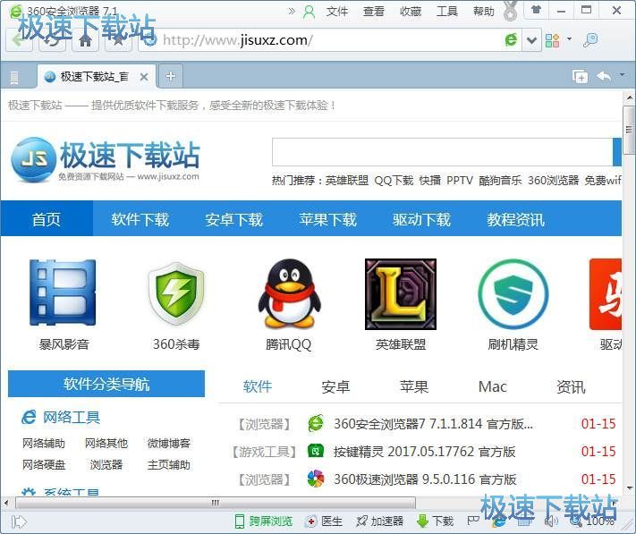Expand the tab bar options dropdown
Viewport: 636px width, 534px height.
pos(622,75)
